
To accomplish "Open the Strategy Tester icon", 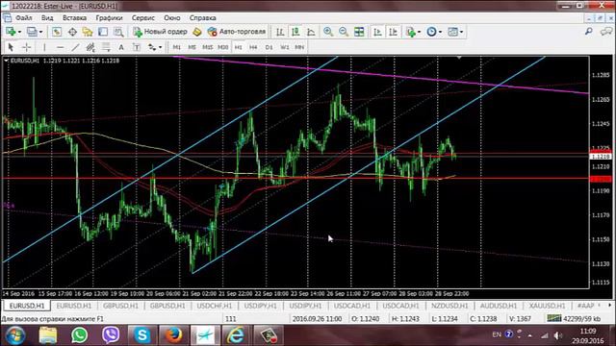I will (x=118, y=32).
